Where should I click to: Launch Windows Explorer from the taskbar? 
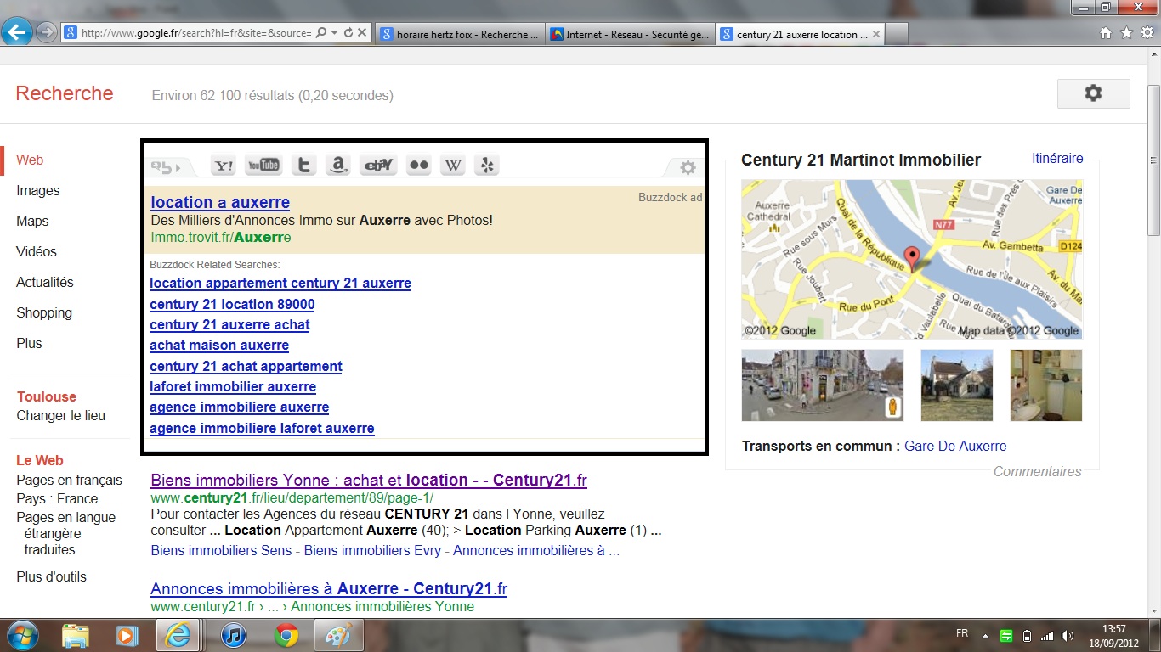click(x=76, y=635)
